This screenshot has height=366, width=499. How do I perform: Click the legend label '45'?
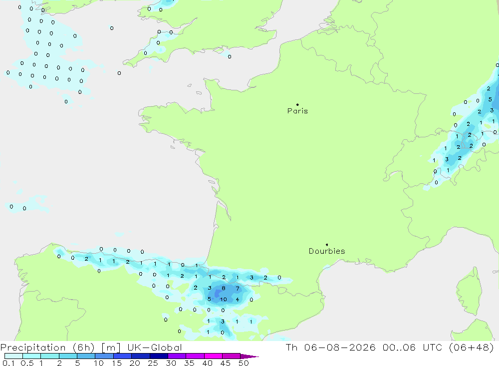226,363
